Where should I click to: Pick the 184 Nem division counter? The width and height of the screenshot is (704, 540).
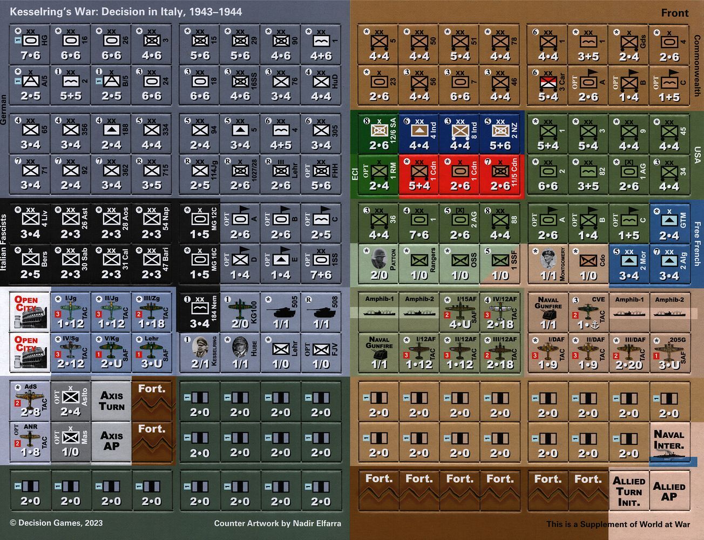pos(199,313)
